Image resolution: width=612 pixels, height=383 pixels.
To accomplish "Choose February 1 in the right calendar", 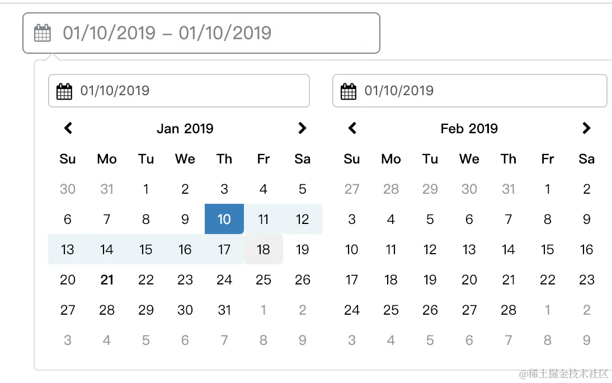I will [x=548, y=189].
